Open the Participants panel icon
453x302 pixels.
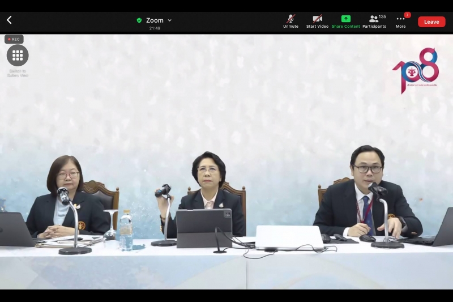(x=373, y=19)
